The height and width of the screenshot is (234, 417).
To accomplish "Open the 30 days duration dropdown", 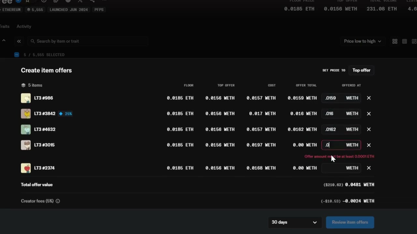I will click(295, 222).
